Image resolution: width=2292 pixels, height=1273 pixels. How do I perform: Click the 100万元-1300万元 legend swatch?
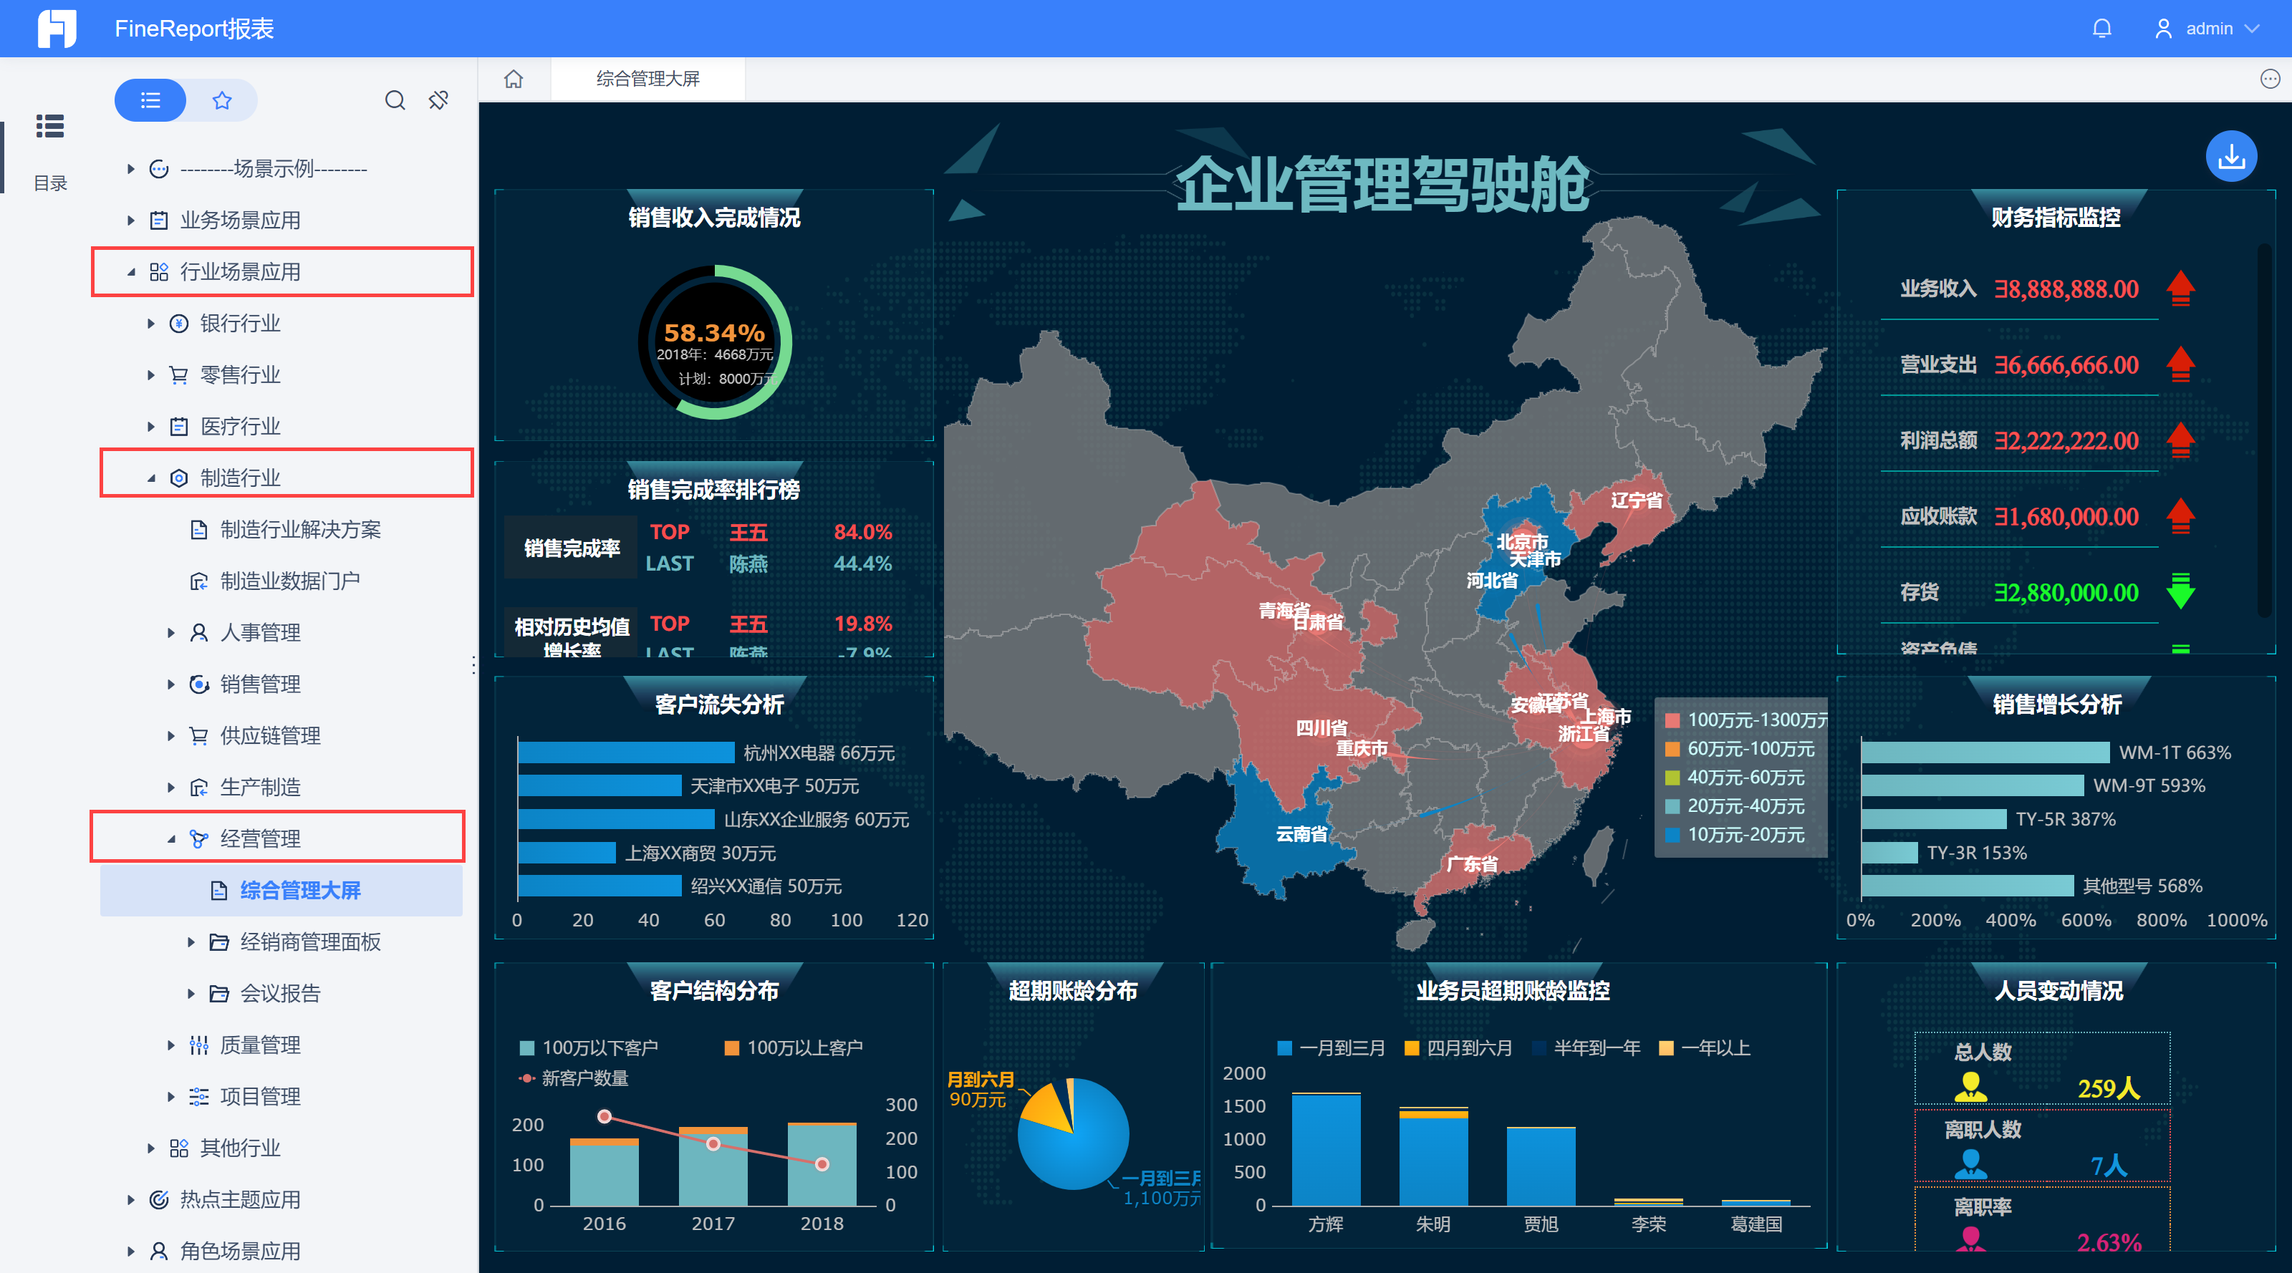1672,720
